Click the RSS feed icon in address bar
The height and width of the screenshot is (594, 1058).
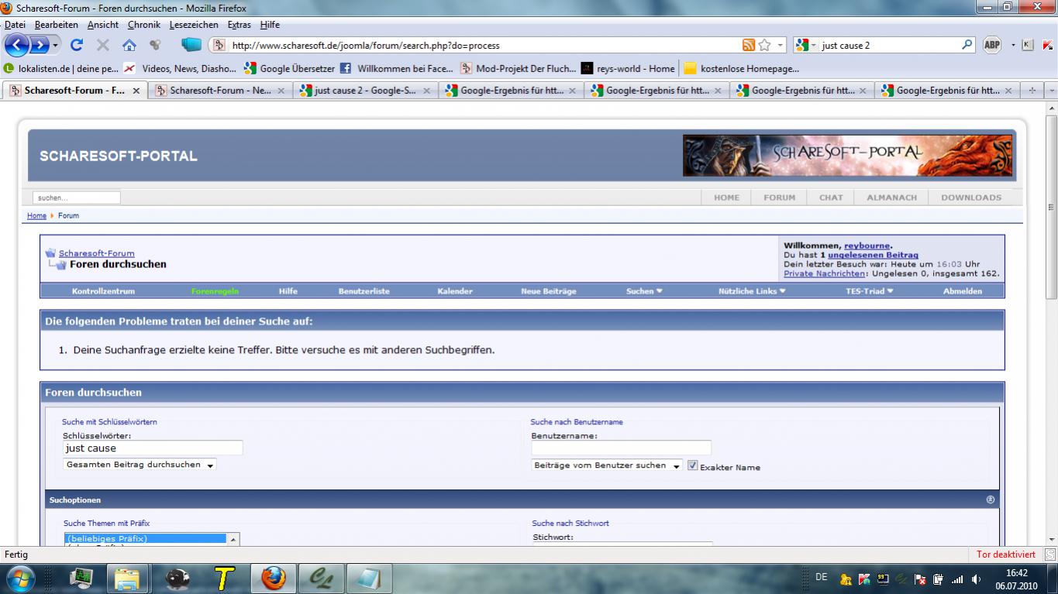click(x=749, y=45)
